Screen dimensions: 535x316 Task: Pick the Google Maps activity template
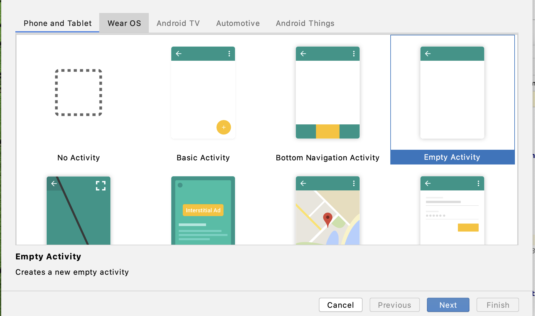click(328, 210)
